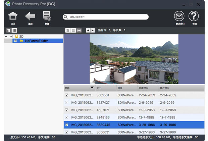Uncheck file with size 3248136

(x=66, y=117)
